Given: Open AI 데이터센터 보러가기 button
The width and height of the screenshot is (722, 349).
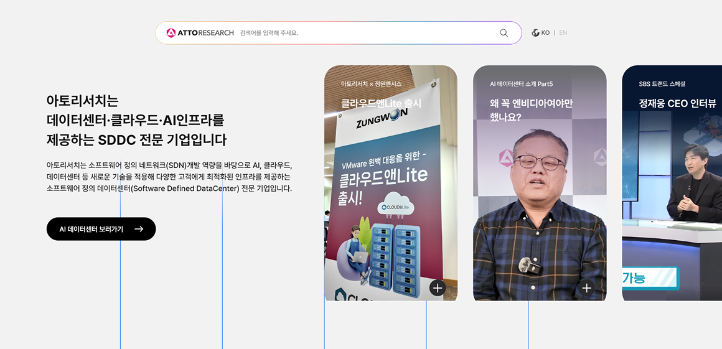Looking at the screenshot, I should point(101,229).
